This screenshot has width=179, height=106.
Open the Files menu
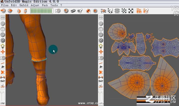point(5,5)
